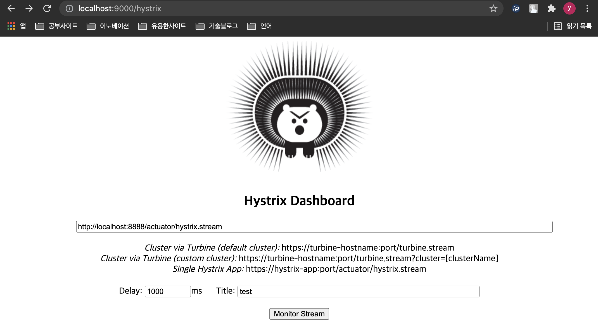Click the browser back arrow
Viewport: 598px width, 327px height.
point(11,8)
